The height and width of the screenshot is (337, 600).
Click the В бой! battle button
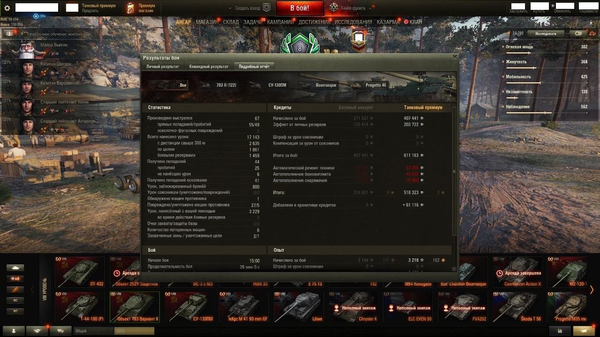(300, 8)
